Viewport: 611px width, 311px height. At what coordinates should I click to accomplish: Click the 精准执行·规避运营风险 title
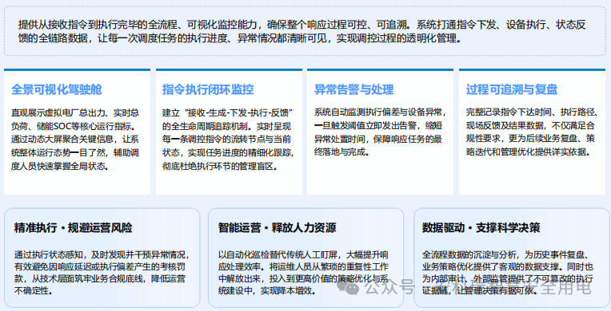[x=74, y=227]
